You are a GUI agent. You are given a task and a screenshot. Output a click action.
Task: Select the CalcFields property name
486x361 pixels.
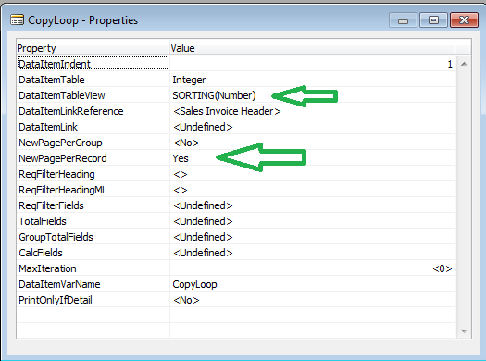41,253
